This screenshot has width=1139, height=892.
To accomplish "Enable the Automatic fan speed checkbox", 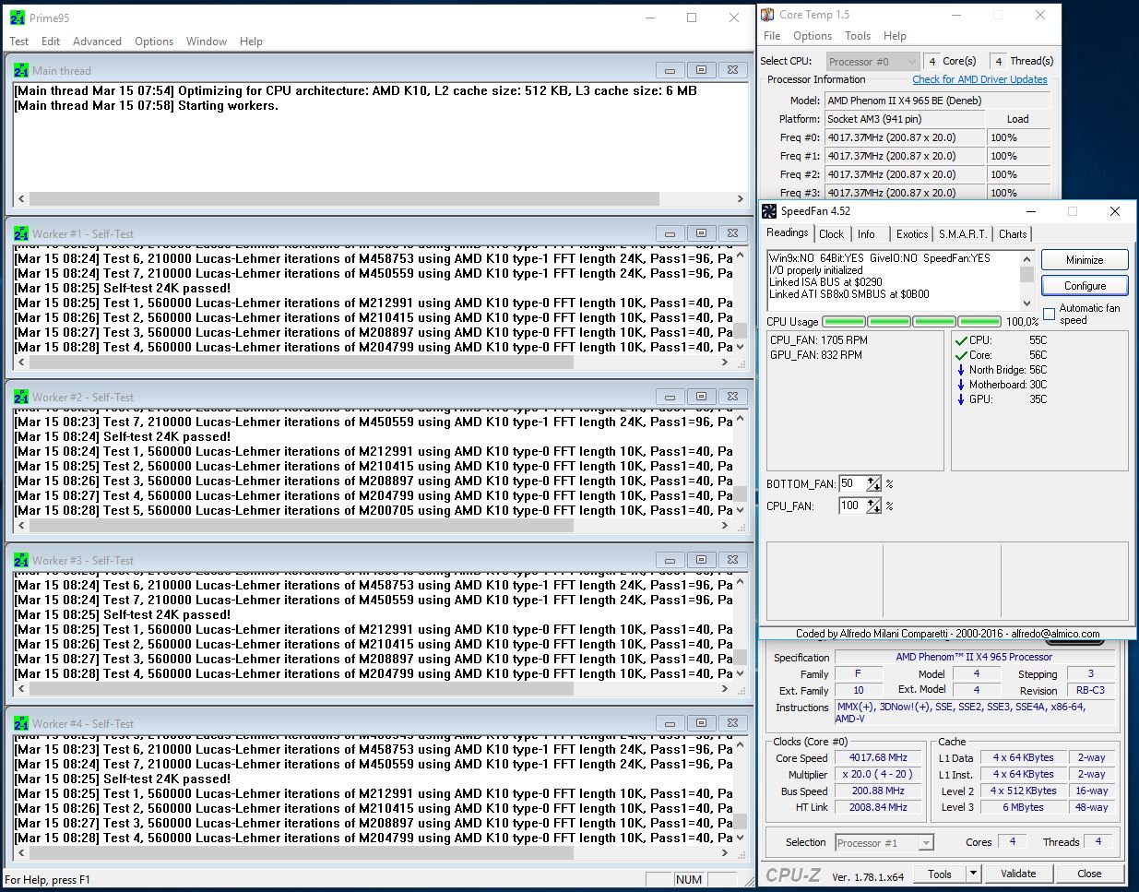I will point(1049,314).
